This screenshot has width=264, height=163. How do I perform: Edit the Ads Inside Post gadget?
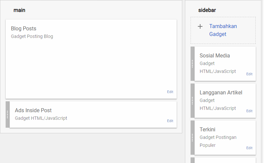[170, 121]
